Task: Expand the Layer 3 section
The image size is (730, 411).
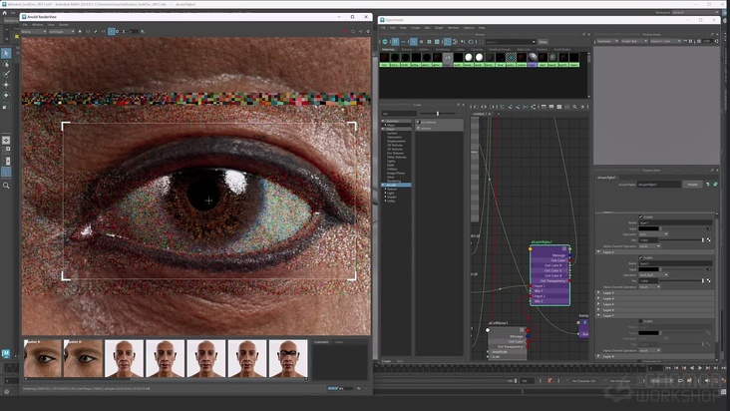Action: point(655,292)
